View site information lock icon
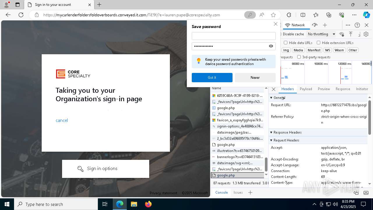373x210 pixels. click(x=37, y=15)
